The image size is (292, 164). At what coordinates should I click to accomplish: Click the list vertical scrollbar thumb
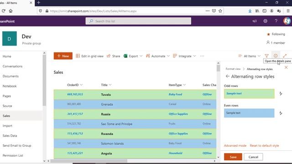[x=218, y=69]
